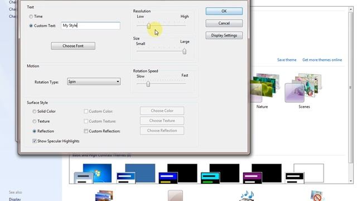This screenshot has height=201, width=357.
Task: Open the Desktop Background icon
Action: [104, 195]
